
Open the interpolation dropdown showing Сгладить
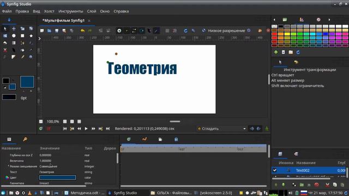click(x=222, y=128)
